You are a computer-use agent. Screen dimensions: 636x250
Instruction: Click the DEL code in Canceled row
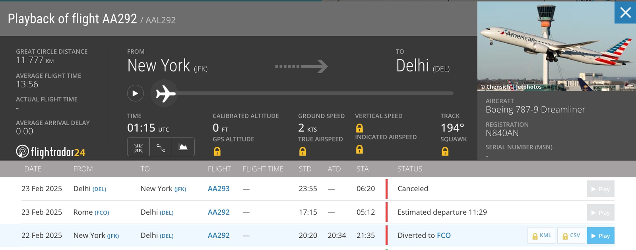[x=99, y=189]
